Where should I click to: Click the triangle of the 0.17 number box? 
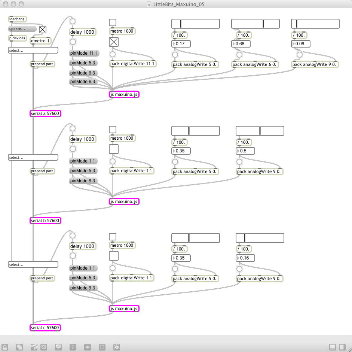point(174,44)
